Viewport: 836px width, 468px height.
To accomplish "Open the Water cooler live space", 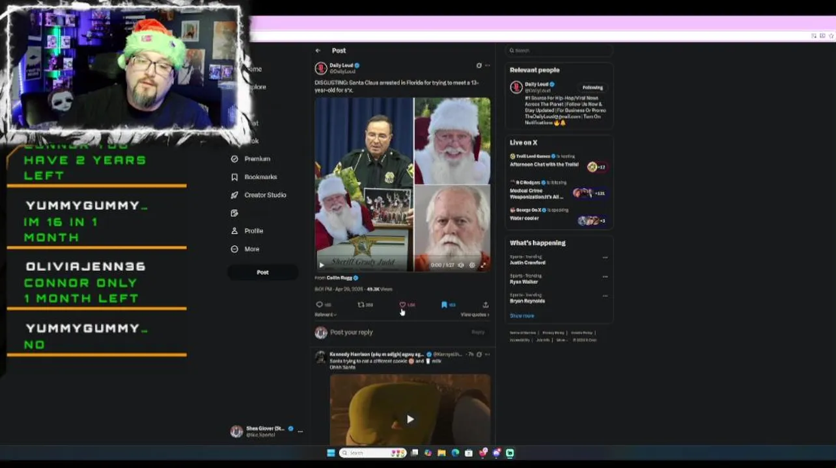I will point(524,218).
